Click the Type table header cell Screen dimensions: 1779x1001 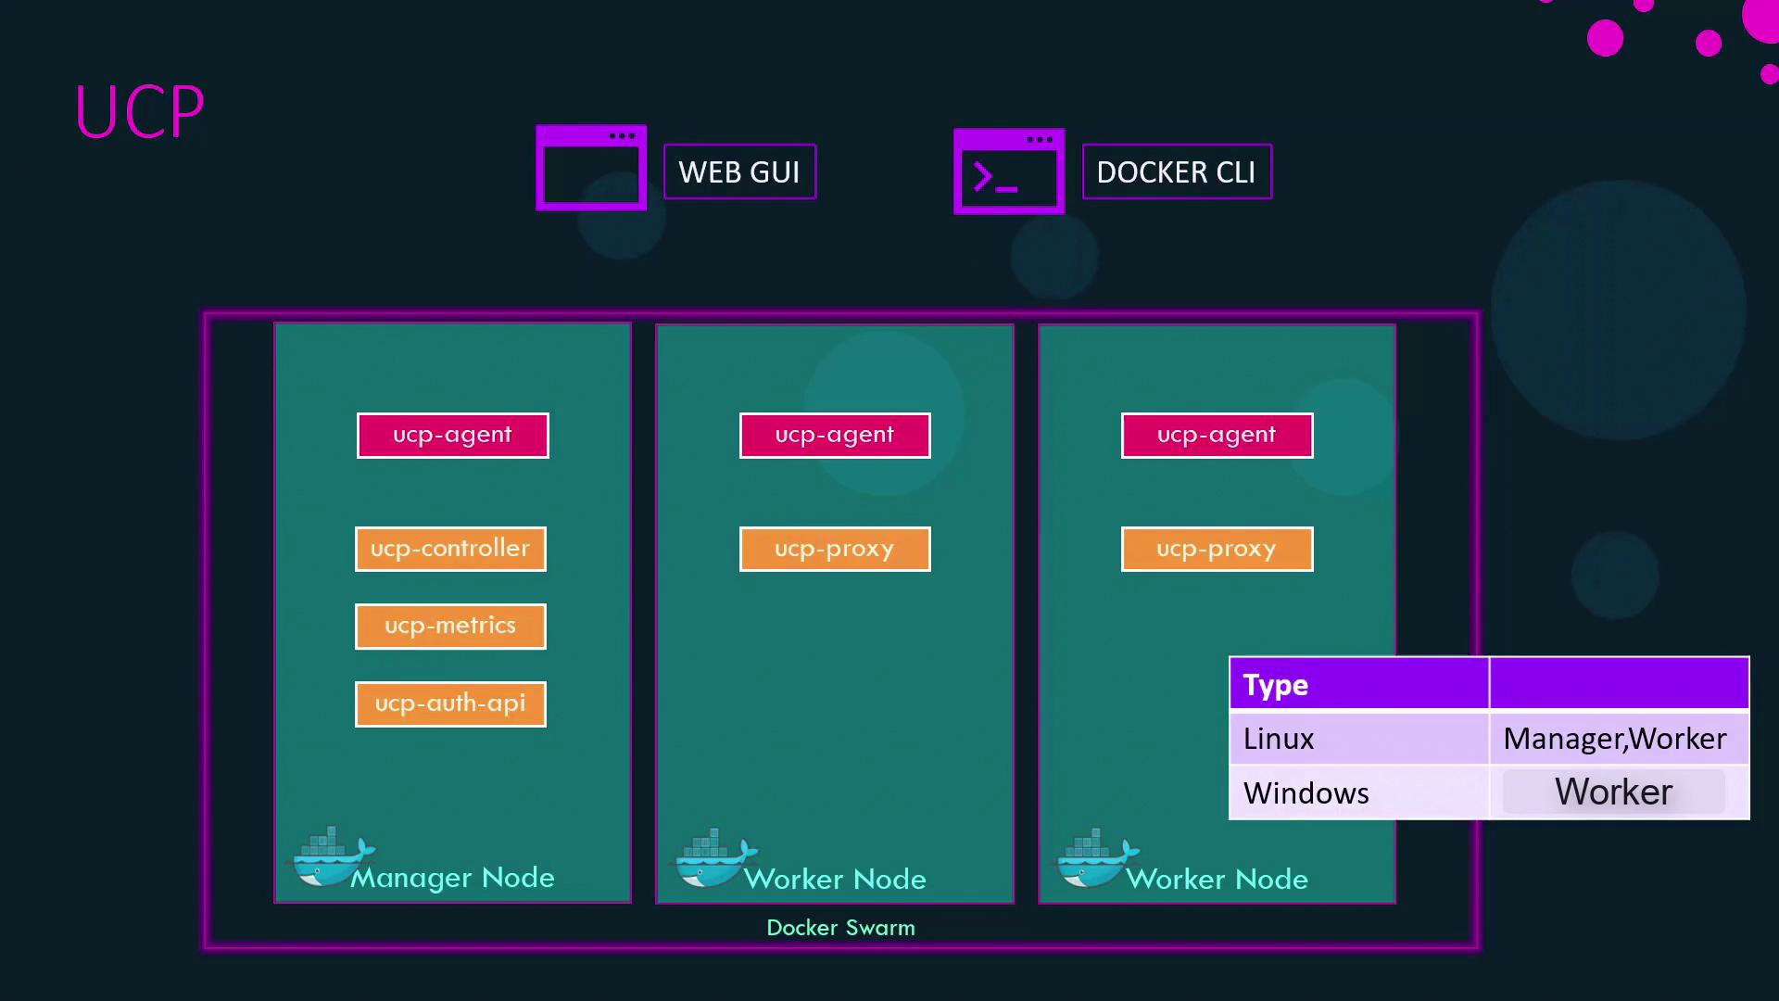pyautogui.click(x=1358, y=684)
